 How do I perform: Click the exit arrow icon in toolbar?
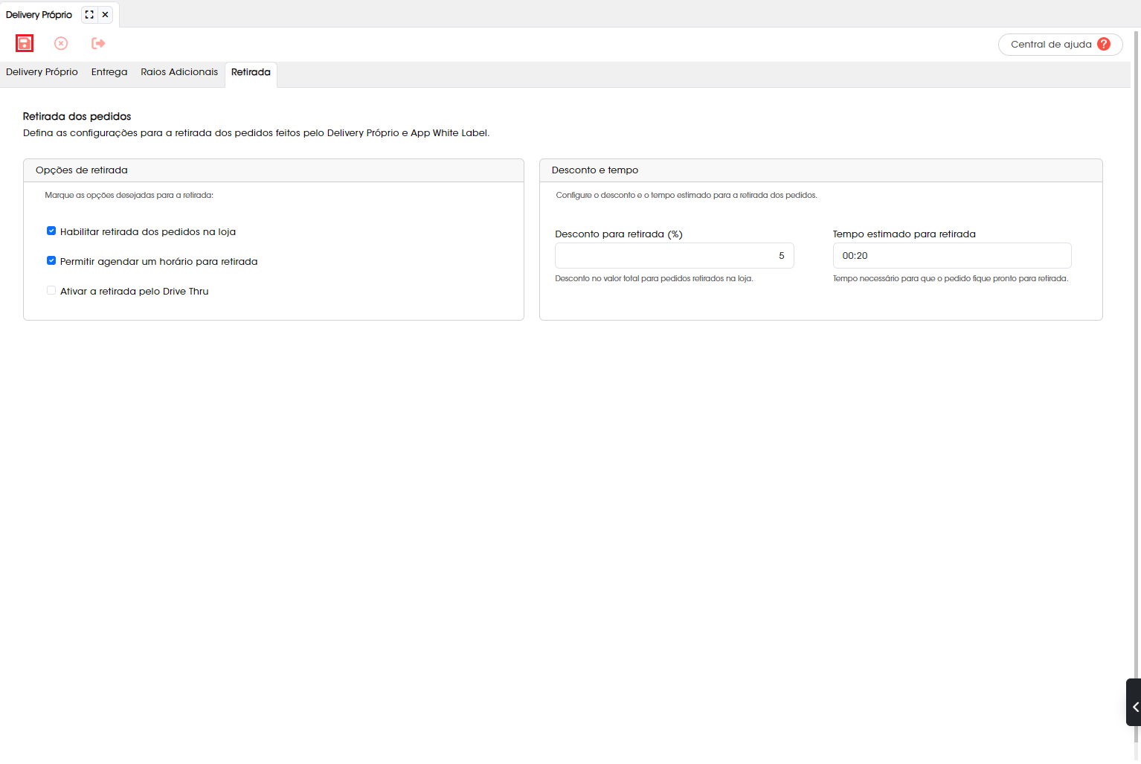pyautogui.click(x=98, y=43)
